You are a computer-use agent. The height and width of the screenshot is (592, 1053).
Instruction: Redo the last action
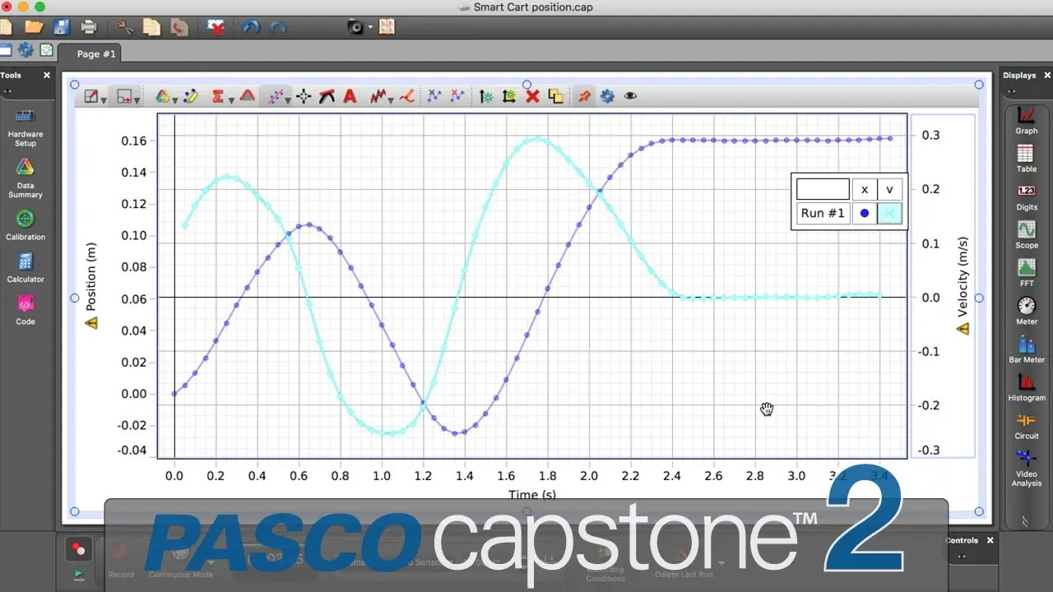click(x=278, y=27)
